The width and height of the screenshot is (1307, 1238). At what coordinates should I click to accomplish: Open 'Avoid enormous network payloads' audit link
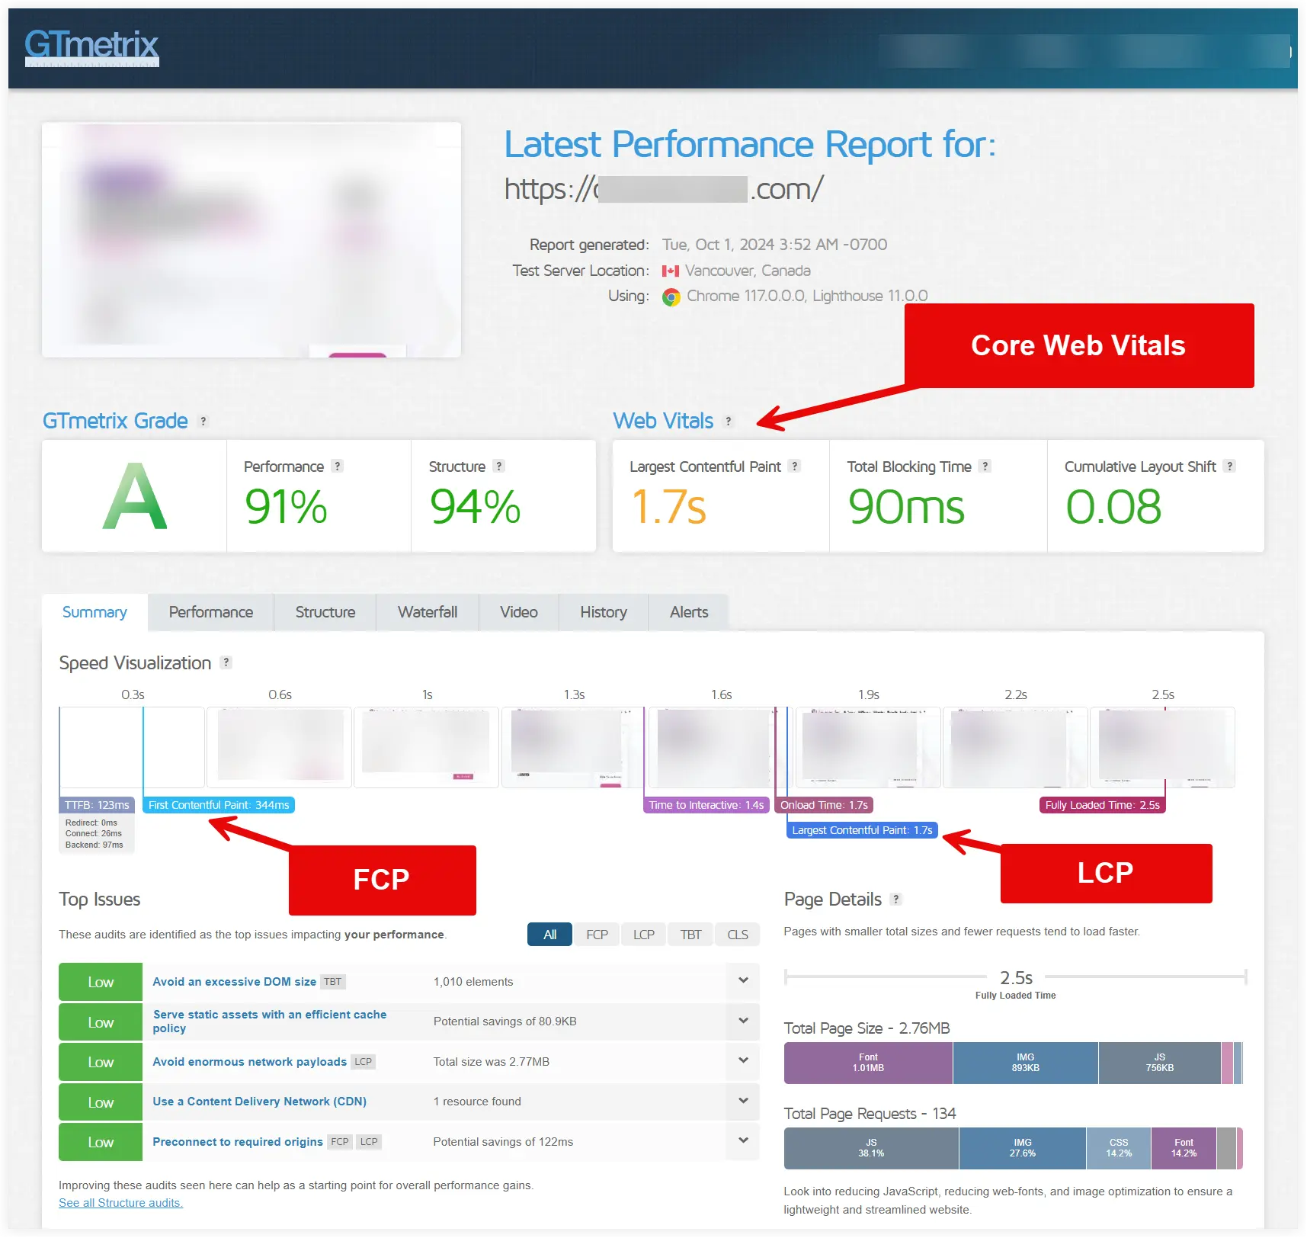click(x=249, y=1062)
